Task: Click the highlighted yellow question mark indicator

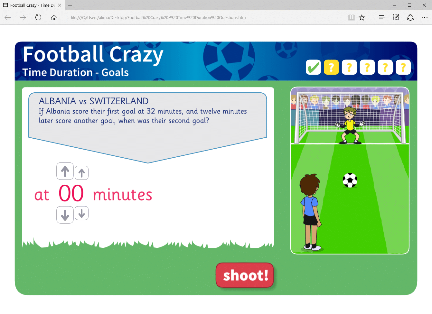Action: click(x=331, y=67)
